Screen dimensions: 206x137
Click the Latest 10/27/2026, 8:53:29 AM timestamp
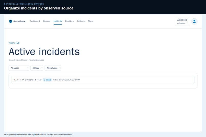pos(66,80)
